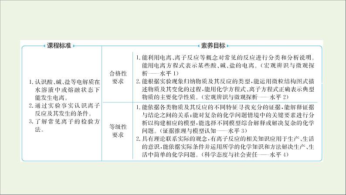Click the 课程标准 header label
This screenshot has height=195, width=346.
pos(59,46)
